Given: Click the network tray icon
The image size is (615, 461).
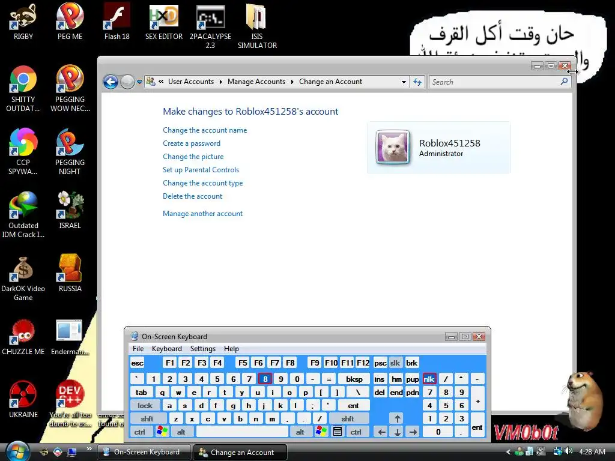Looking at the screenshot, I should point(557,451).
